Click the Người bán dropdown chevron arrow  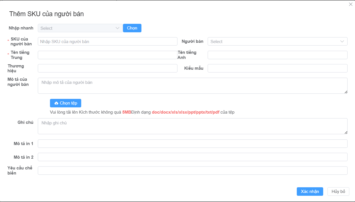(x=342, y=41)
